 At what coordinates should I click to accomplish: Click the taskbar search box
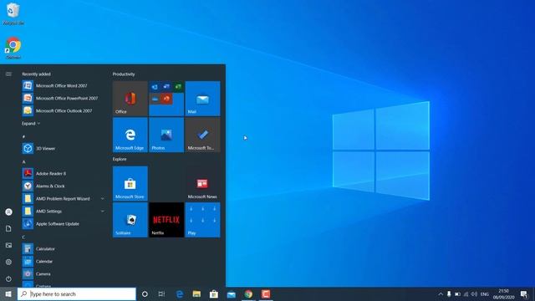(x=77, y=293)
